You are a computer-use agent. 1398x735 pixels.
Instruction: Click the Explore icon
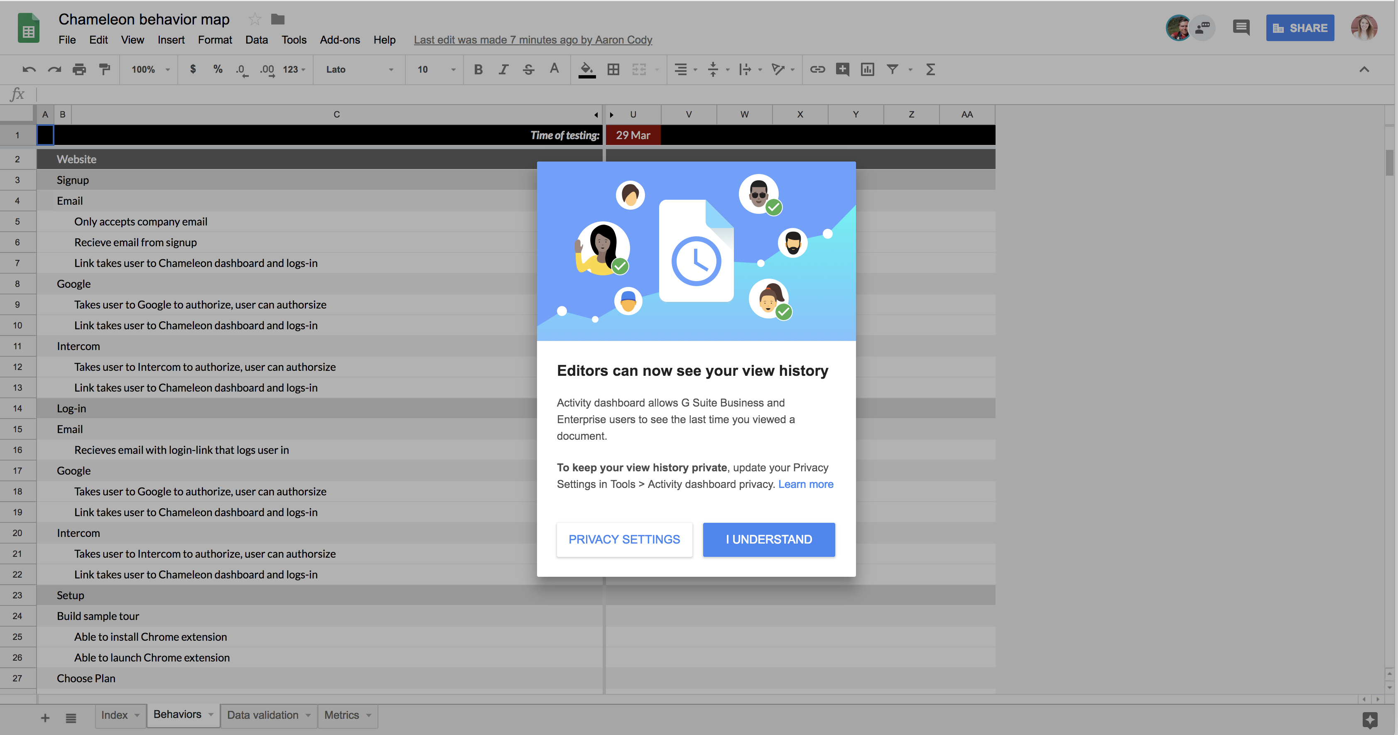coord(1370,720)
